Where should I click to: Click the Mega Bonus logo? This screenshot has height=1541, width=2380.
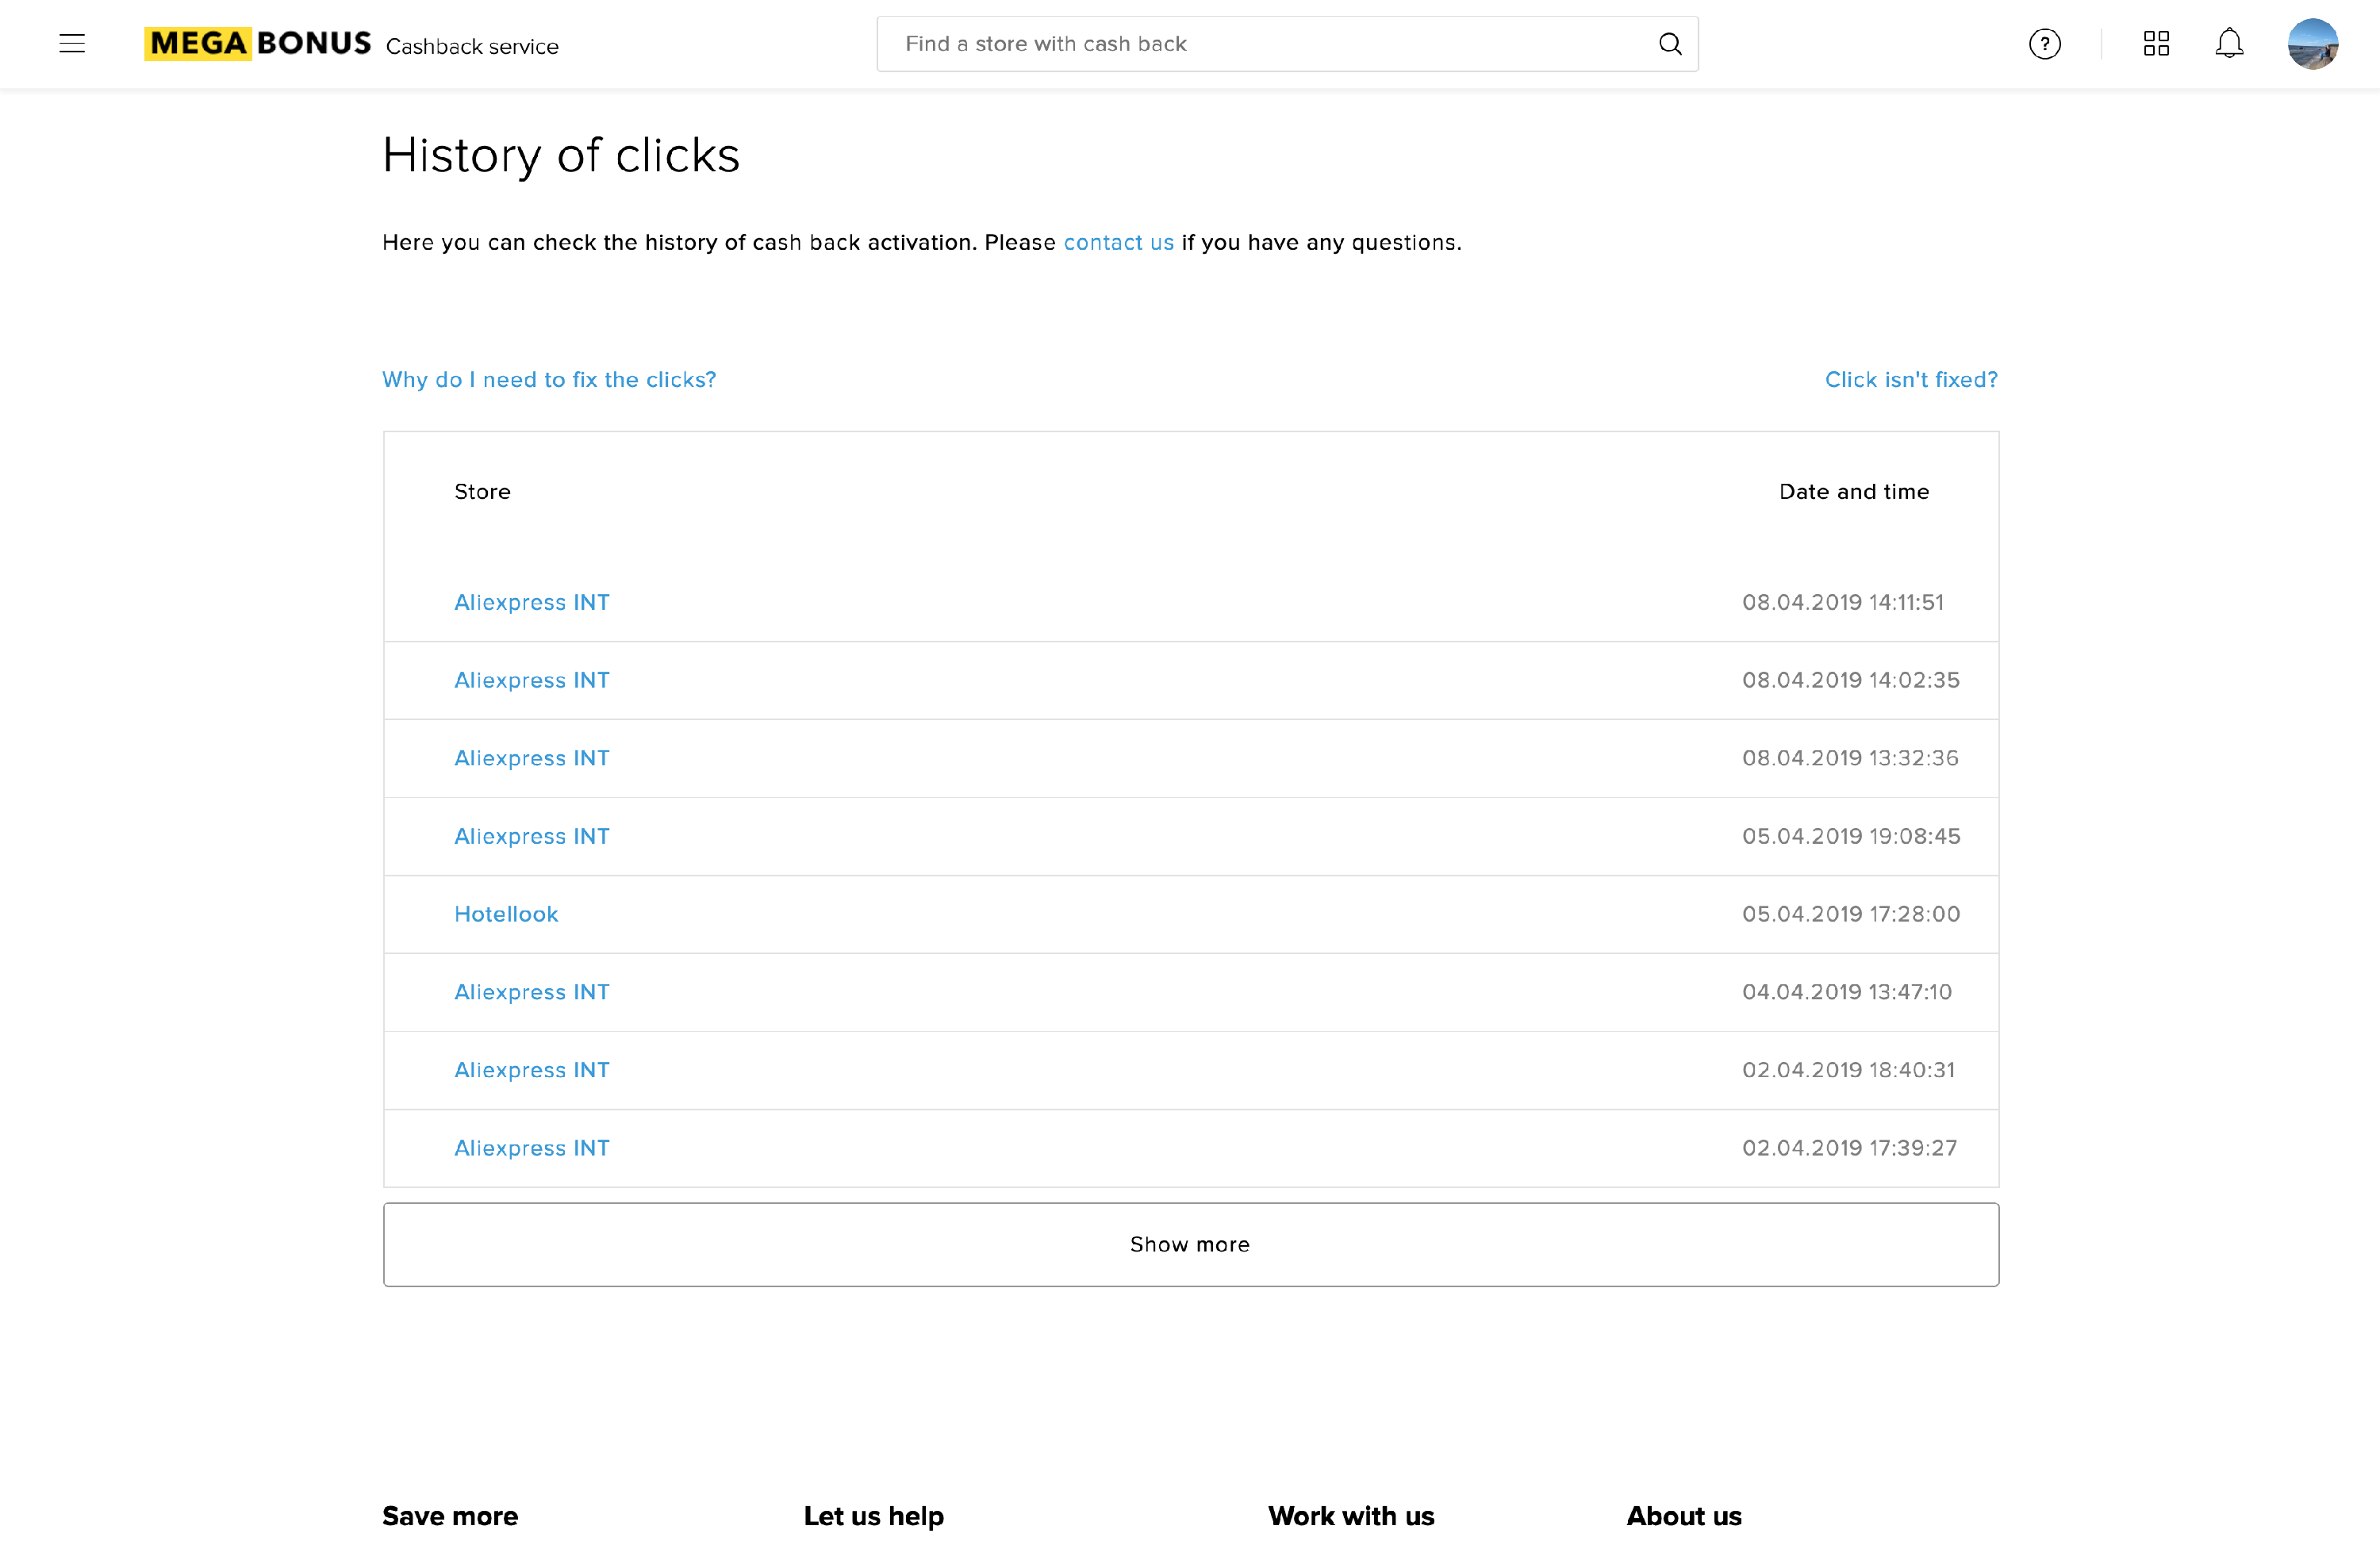click(258, 44)
